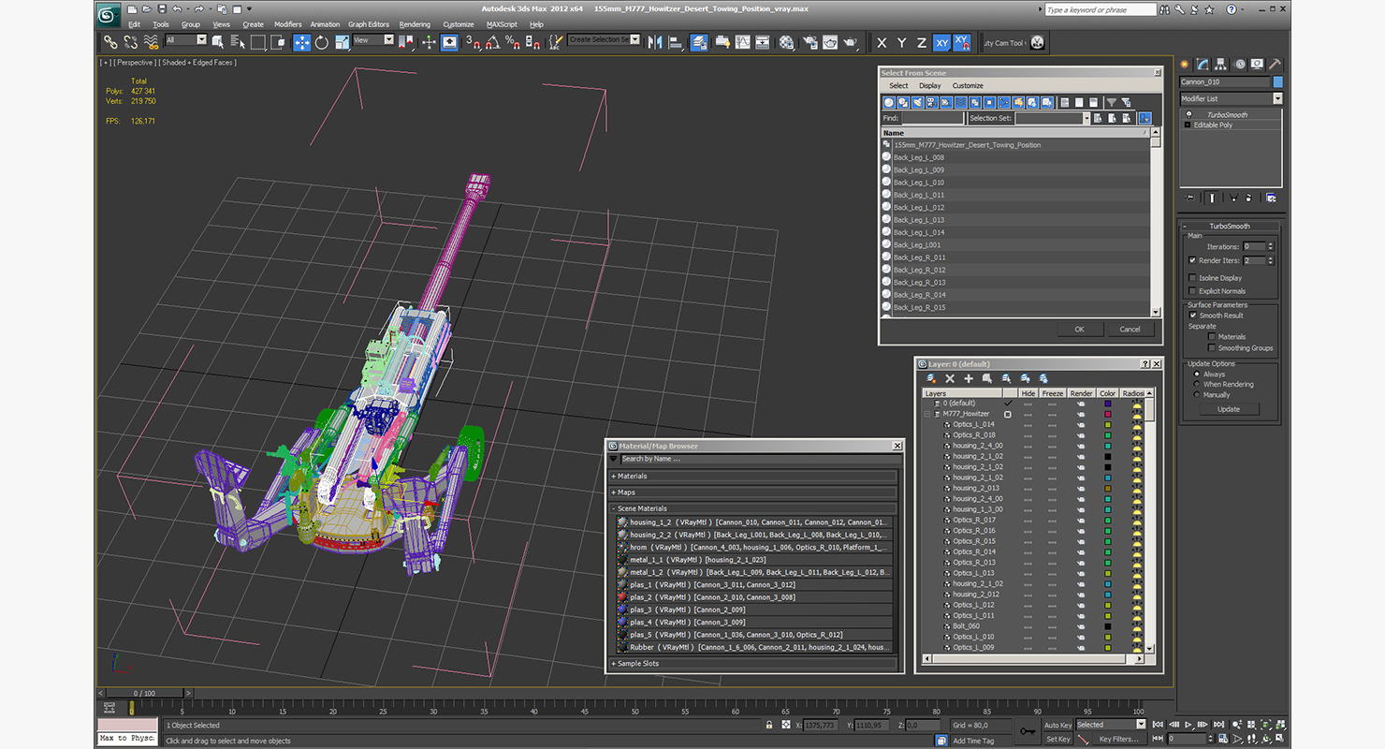Click the Update button in TurboSmooth
The height and width of the screenshot is (749, 1385).
[x=1229, y=409]
